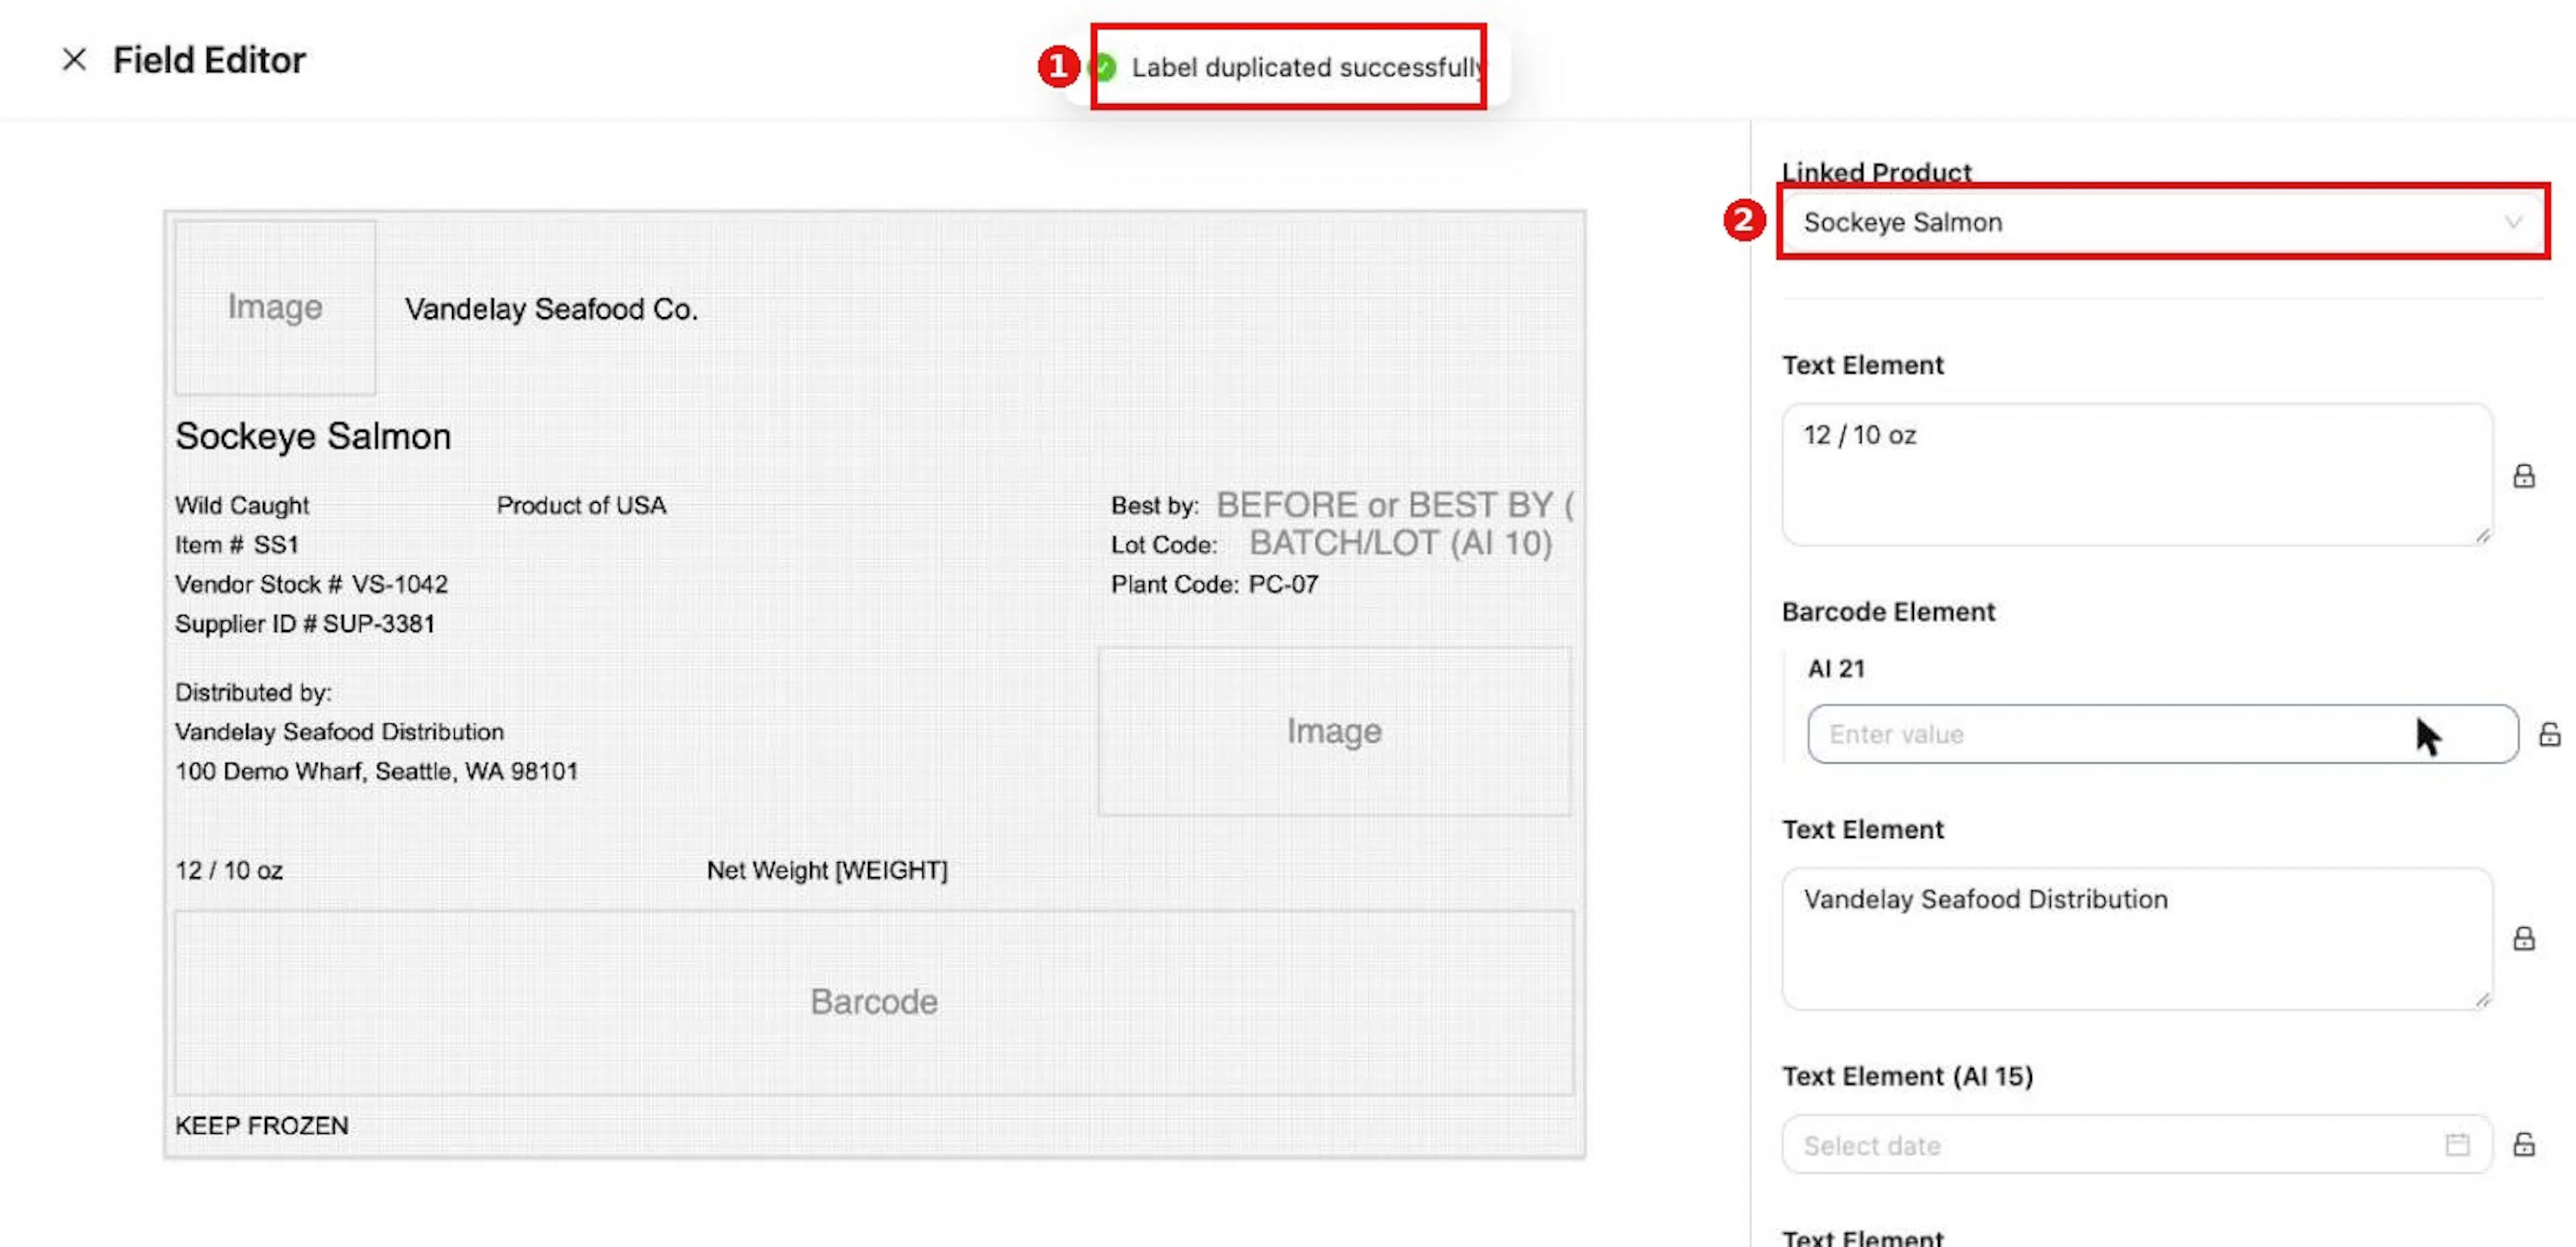
Task: Click '100 Demo Wharf, Seattle, WA 98101' address
Action: pyautogui.click(x=376, y=772)
